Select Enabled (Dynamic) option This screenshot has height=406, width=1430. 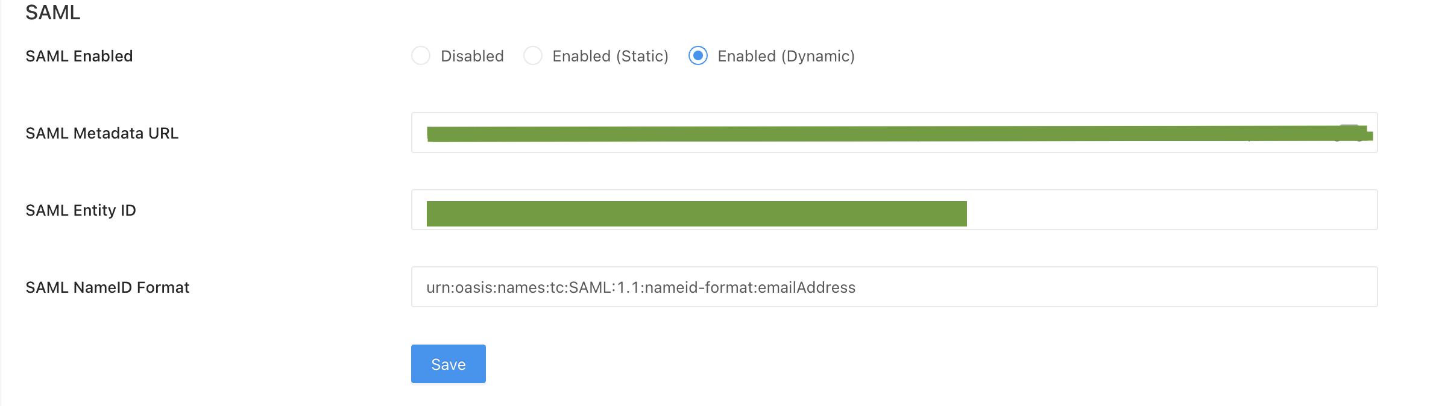pos(698,56)
